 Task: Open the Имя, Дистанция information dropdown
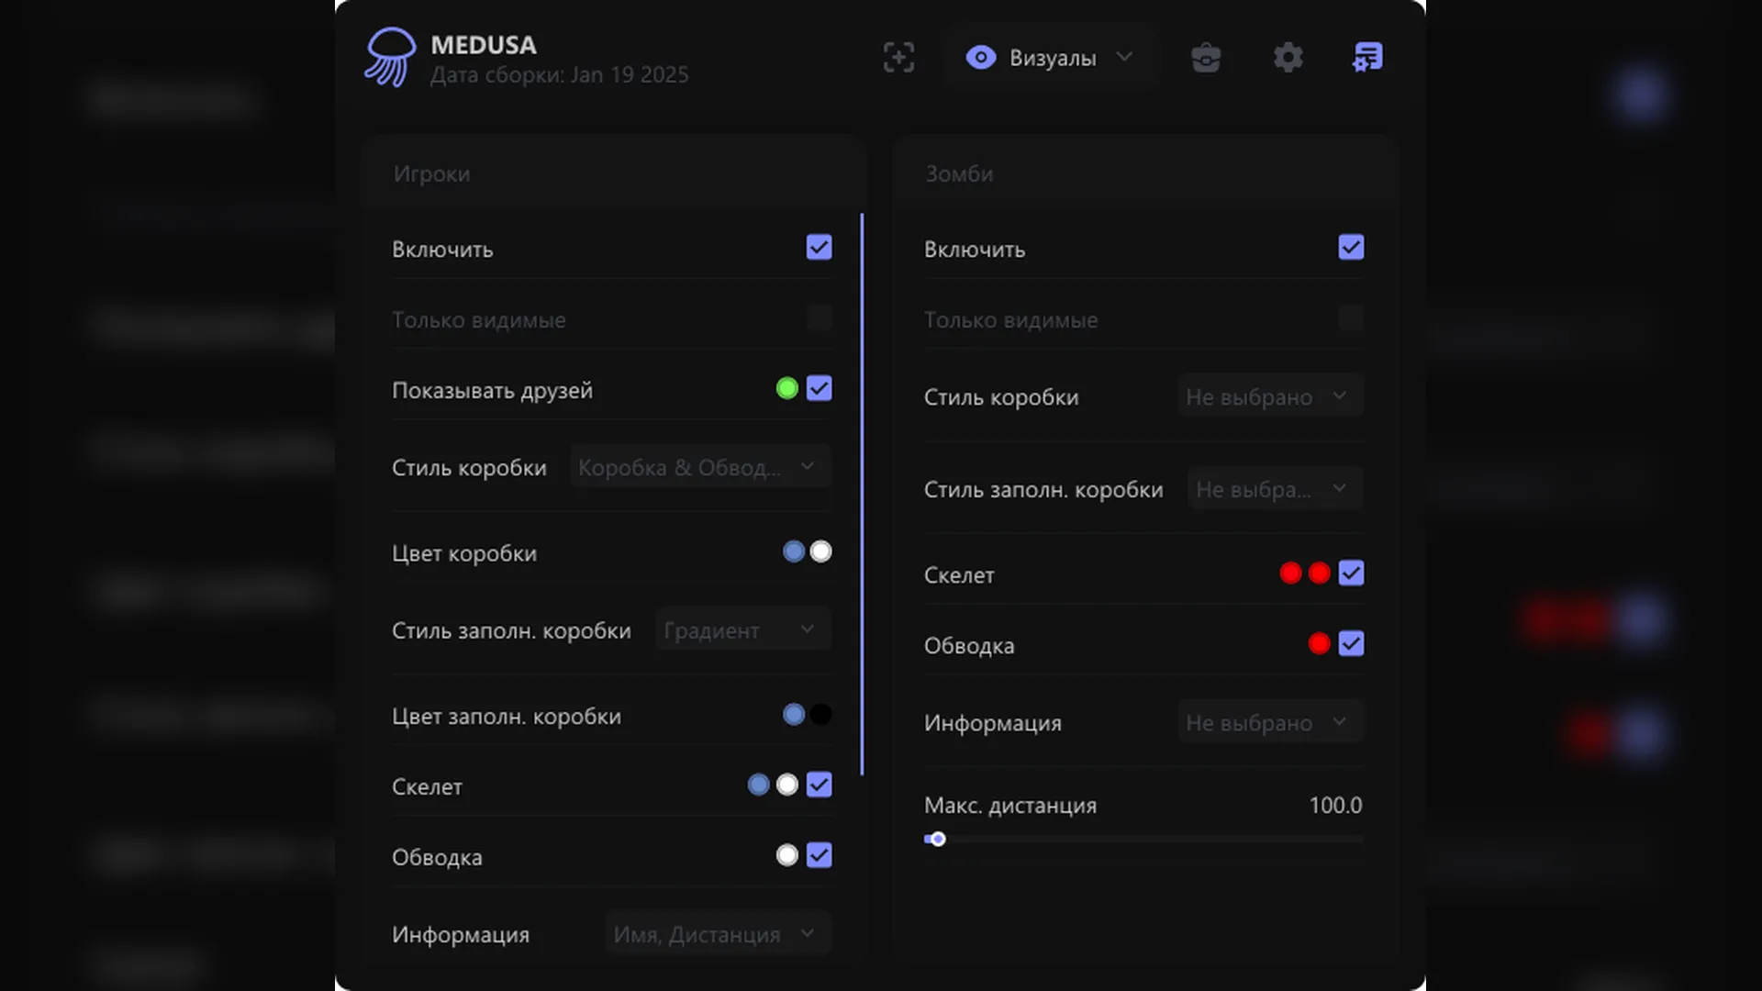(x=718, y=934)
